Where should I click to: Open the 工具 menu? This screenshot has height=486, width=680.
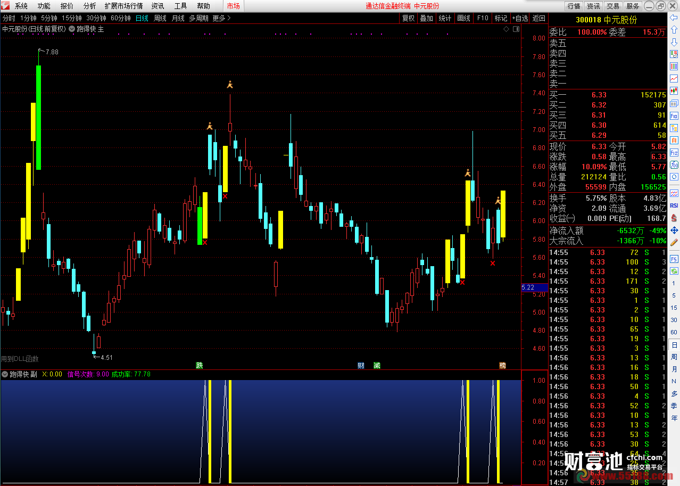click(181, 6)
